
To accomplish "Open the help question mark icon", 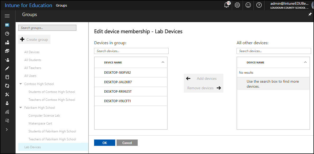I will [x=259, y=5].
